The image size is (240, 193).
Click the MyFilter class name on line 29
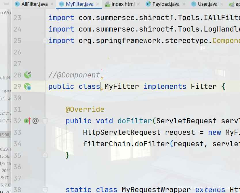point(122,87)
